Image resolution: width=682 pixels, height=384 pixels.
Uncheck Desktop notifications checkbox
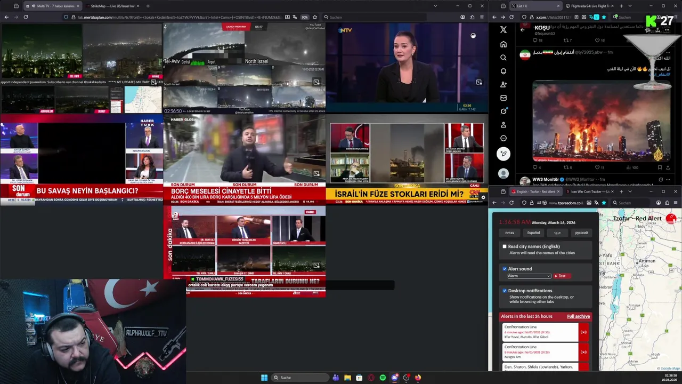505,291
